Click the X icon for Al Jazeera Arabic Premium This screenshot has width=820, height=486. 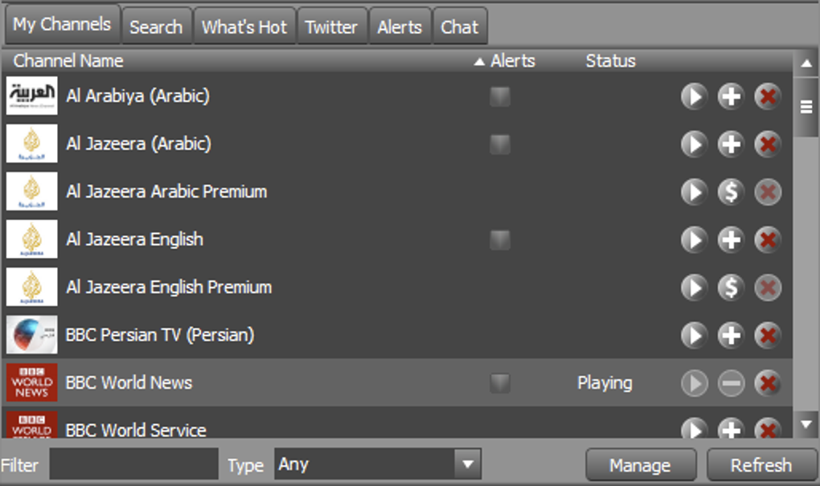coord(768,192)
